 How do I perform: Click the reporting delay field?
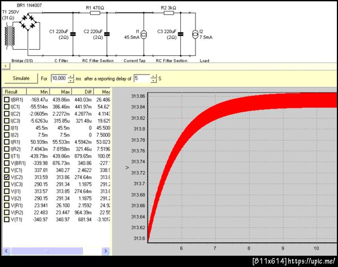142,78
